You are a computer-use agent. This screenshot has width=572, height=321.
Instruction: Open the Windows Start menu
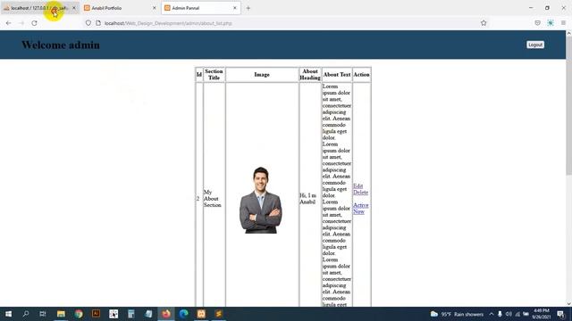point(8,314)
